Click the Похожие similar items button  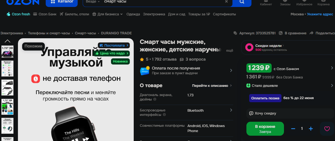tap(34, 46)
